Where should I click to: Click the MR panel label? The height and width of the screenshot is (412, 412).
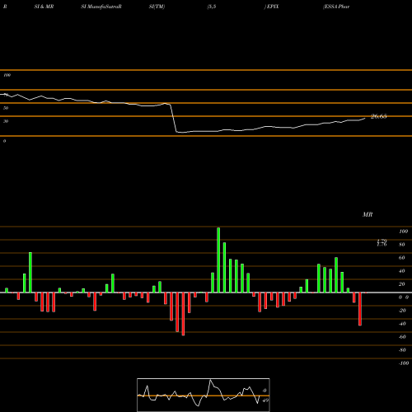coord(368,214)
